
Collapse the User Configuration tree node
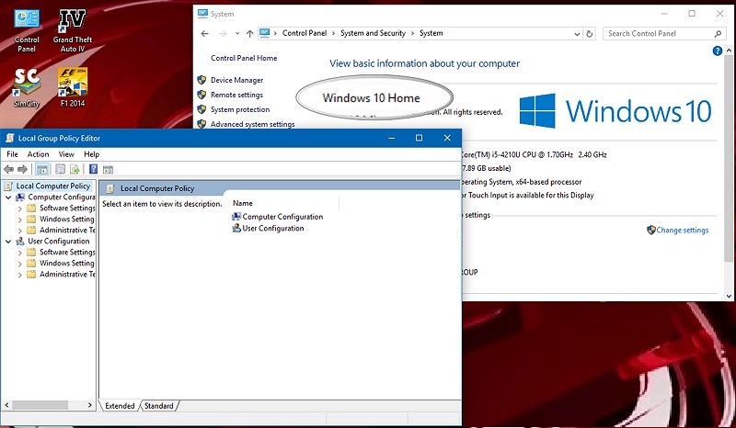[8, 242]
